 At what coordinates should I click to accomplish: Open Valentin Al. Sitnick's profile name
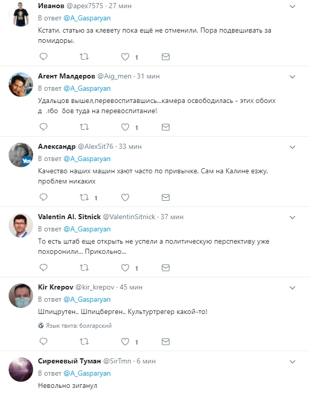pos(69,217)
